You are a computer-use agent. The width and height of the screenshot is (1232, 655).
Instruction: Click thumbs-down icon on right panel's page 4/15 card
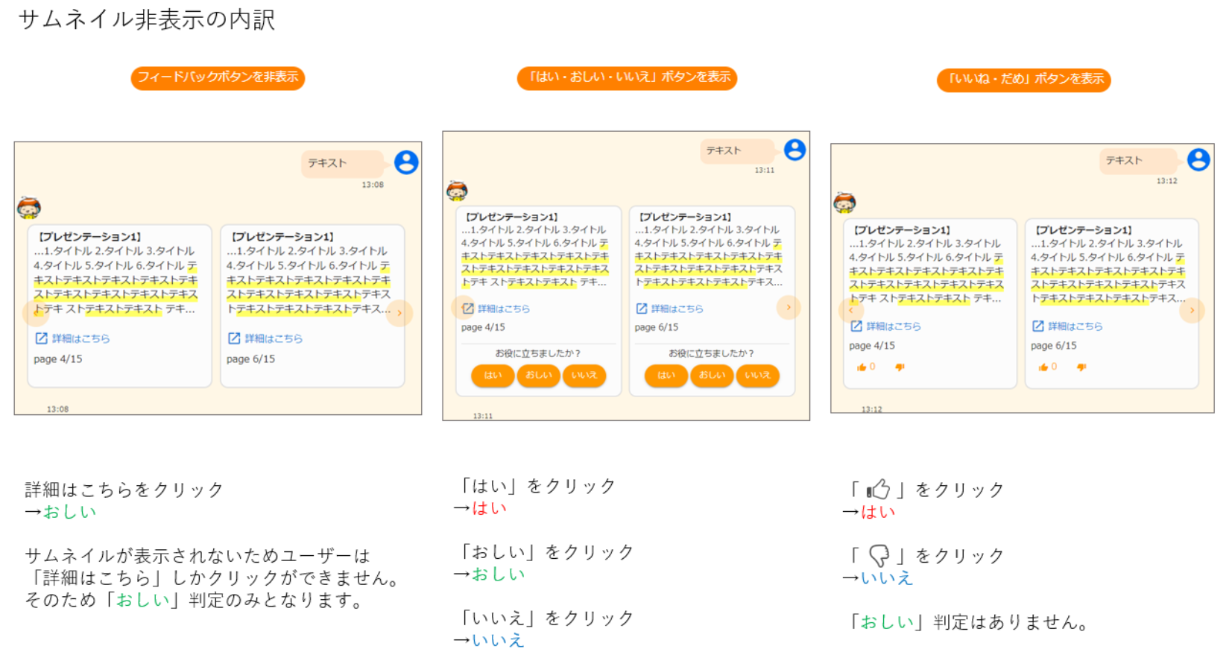click(x=900, y=367)
